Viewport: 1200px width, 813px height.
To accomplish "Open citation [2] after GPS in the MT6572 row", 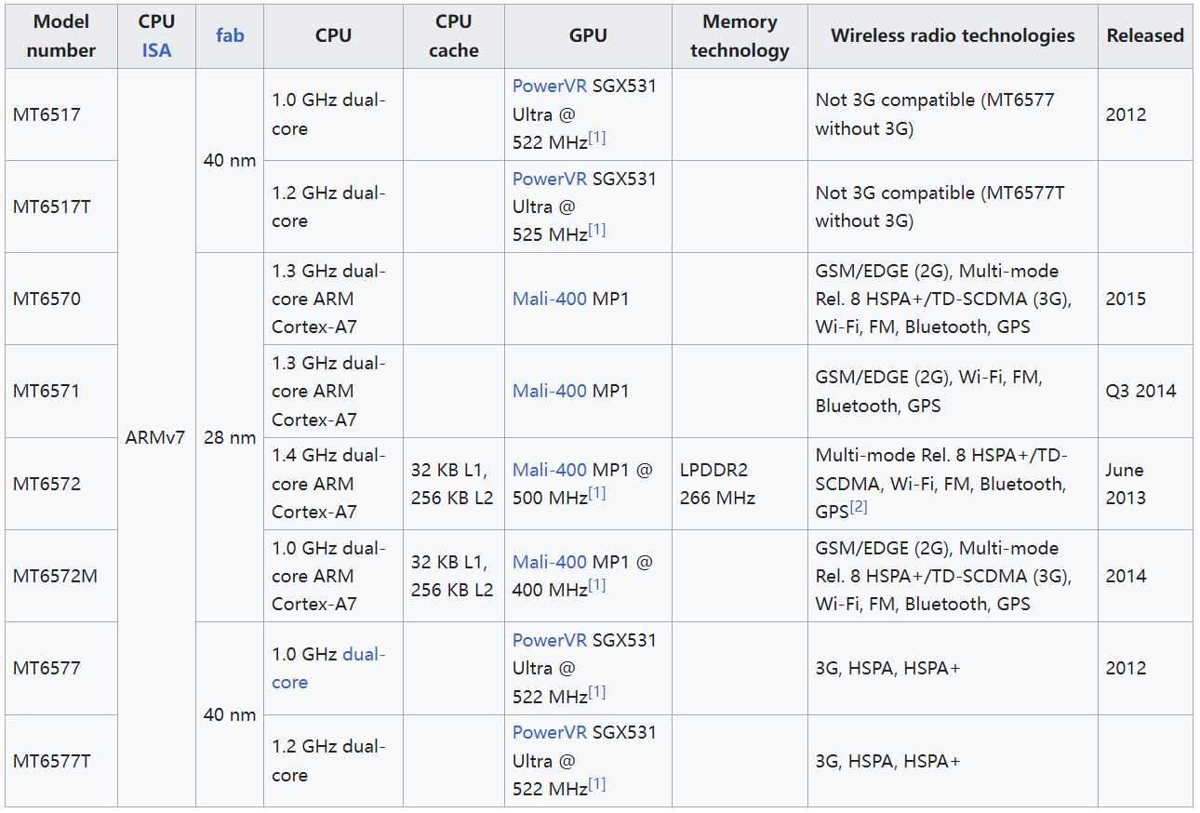I will tap(859, 507).
